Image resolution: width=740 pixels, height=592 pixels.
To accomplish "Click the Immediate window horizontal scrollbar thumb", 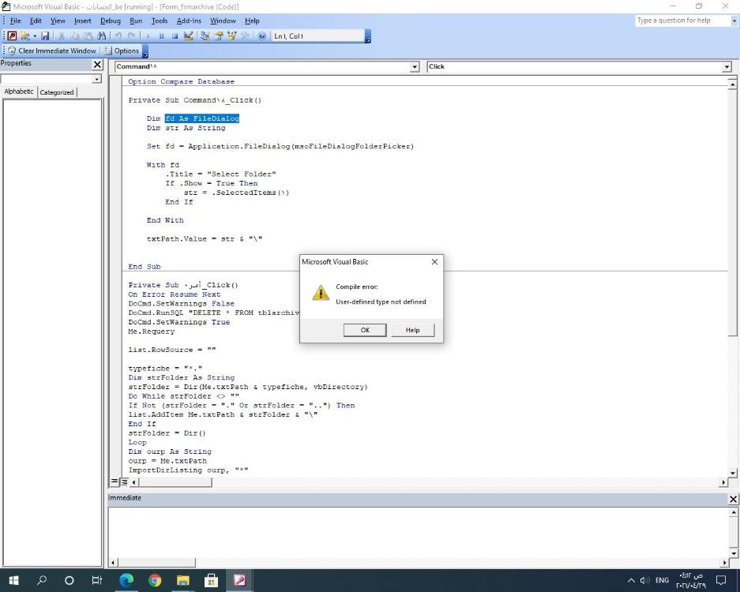I will (x=156, y=562).
